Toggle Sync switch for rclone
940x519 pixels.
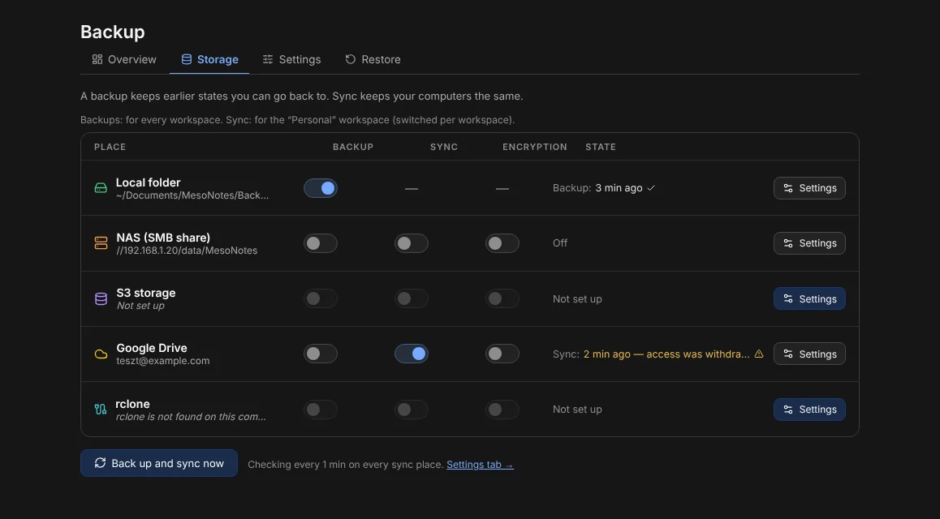(x=412, y=410)
